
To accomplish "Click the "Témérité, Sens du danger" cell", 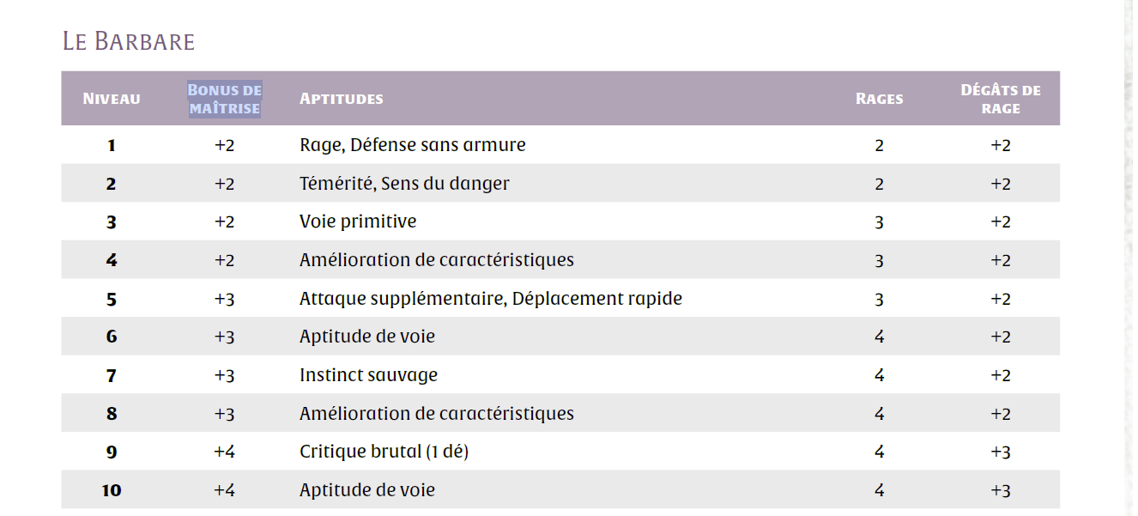I will (404, 184).
